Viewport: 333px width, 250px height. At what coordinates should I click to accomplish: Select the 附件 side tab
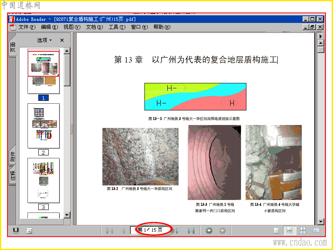pyautogui.click(x=13, y=156)
